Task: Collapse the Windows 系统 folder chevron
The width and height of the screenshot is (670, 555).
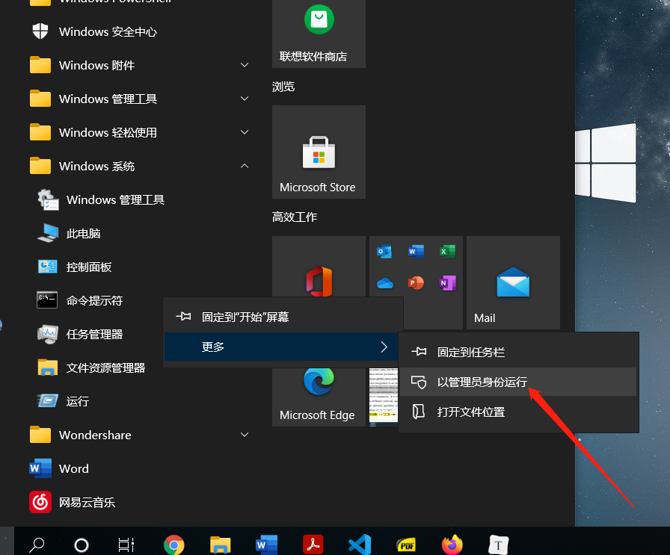Action: click(245, 166)
